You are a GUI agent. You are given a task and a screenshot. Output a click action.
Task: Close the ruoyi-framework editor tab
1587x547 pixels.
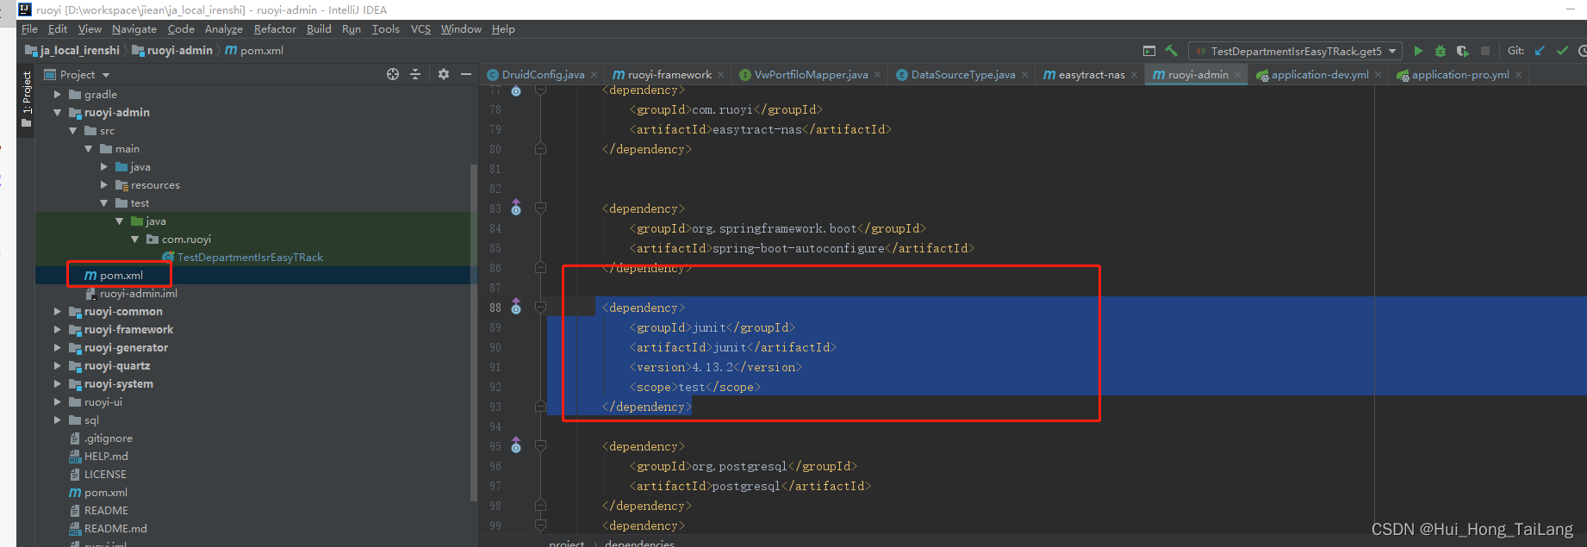pyautogui.click(x=721, y=75)
